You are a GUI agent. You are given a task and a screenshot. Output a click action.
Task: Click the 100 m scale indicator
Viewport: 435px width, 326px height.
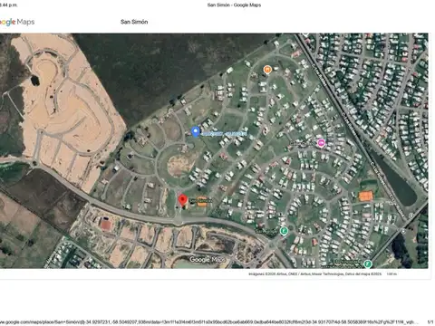coord(391,274)
